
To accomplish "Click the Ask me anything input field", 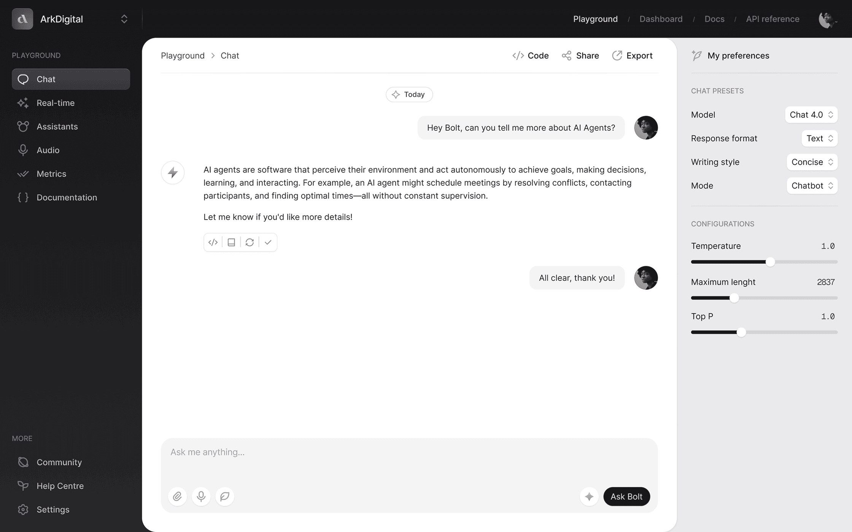I will click(409, 452).
